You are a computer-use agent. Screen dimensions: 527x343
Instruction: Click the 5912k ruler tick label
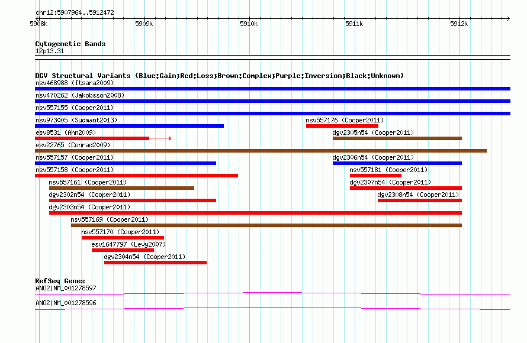[459, 24]
